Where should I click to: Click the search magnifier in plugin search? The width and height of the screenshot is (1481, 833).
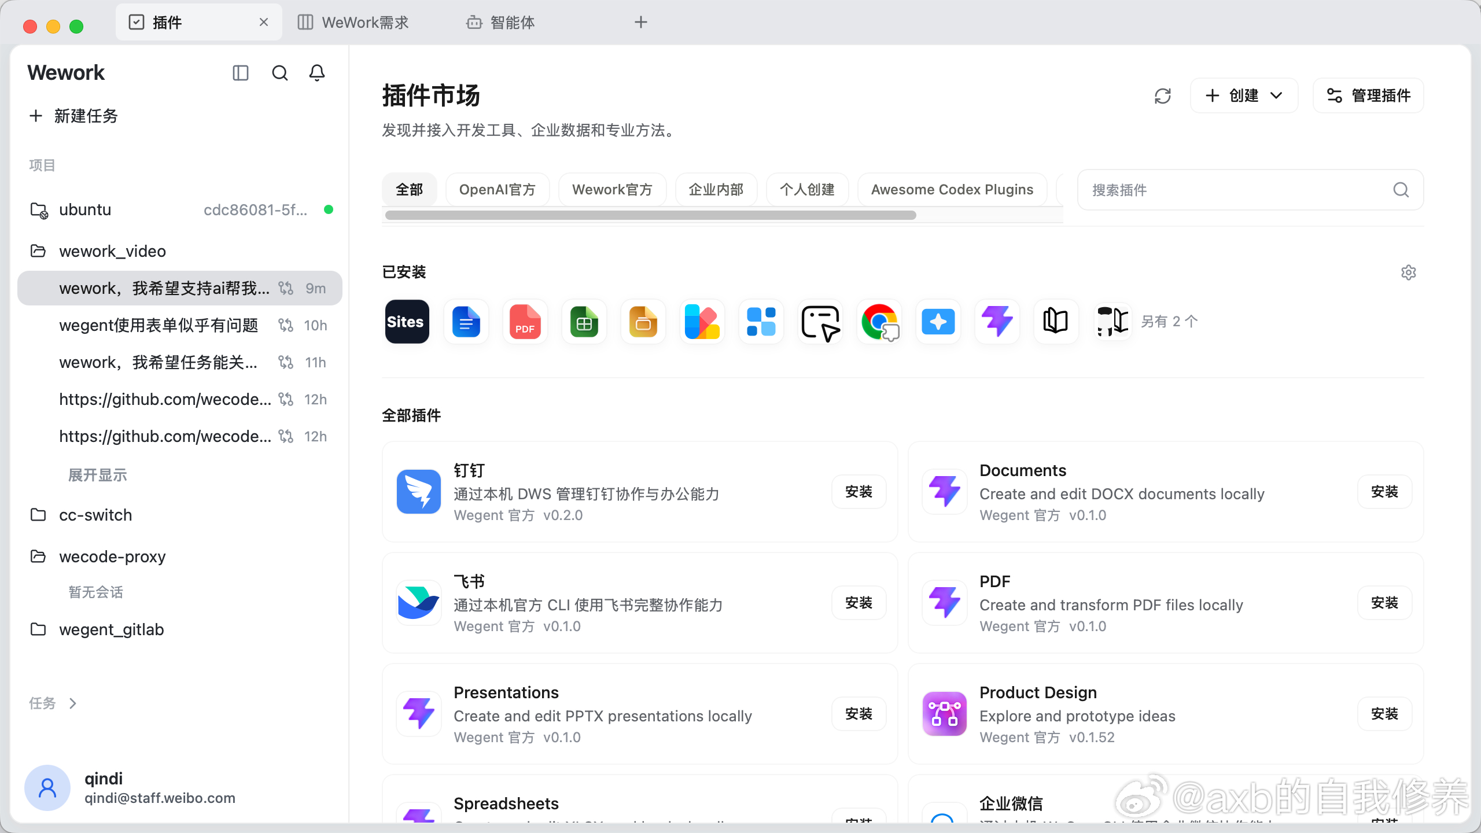point(1401,190)
